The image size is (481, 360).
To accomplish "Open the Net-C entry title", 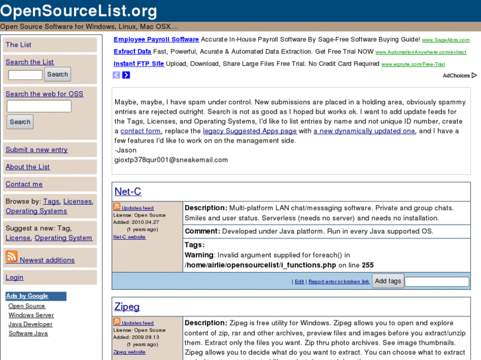I will [128, 192].
